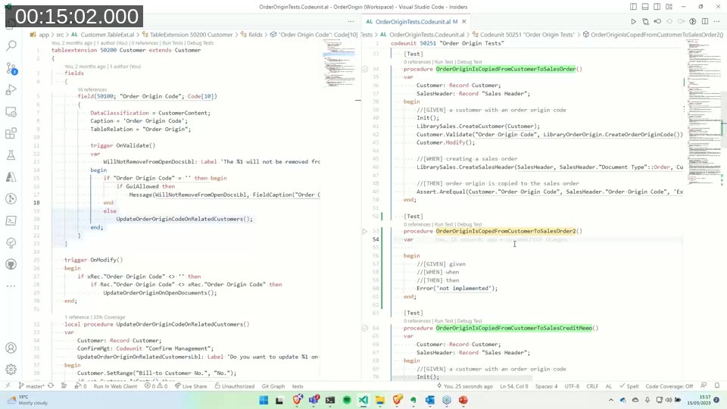Open Windows Start menu
The height and width of the screenshot is (409, 727).
(264, 400)
